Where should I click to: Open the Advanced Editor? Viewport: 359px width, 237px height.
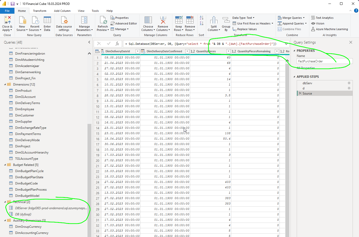(124, 23)
